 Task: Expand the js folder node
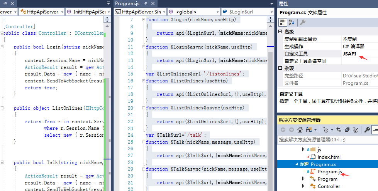tap(303, 149)
